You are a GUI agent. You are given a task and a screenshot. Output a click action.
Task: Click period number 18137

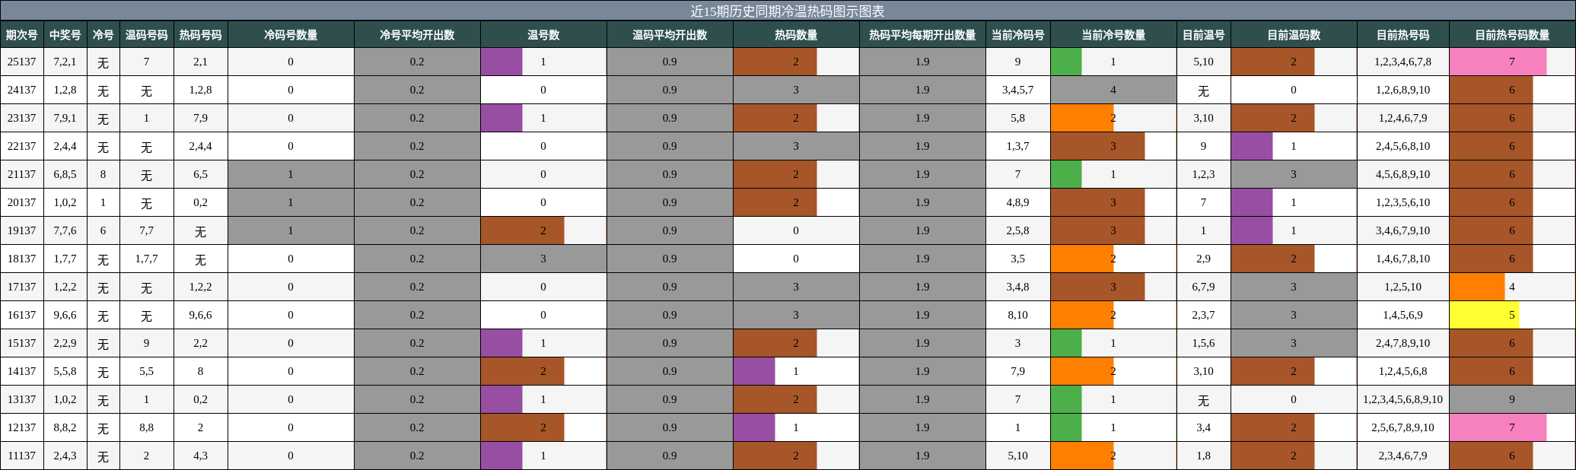click(21, 259)
